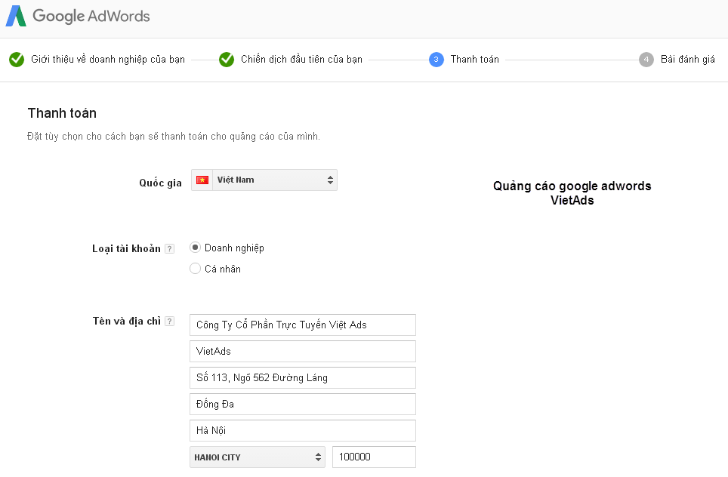Click the postal code field showing "100000"
The height and width of the screenshot is (477, 728).
(374, 457)
